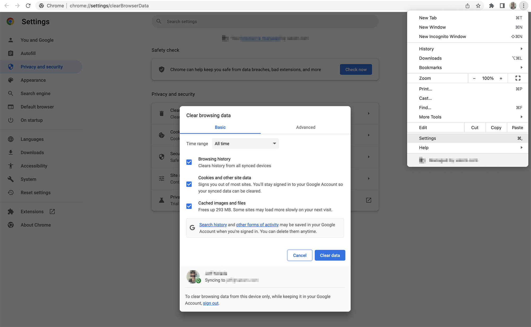Image resolution: width=531 pixels, height=327 pixels.
Task: Open Search engine in the sidebar
Action: [41, 93]
